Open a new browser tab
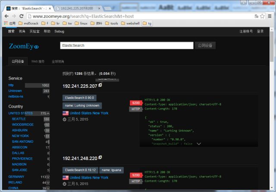Image resolution: width=276 pixels, height=192 pixels. (x=107, y=9)
